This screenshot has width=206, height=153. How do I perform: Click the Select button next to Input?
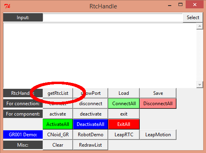[193, 18]
